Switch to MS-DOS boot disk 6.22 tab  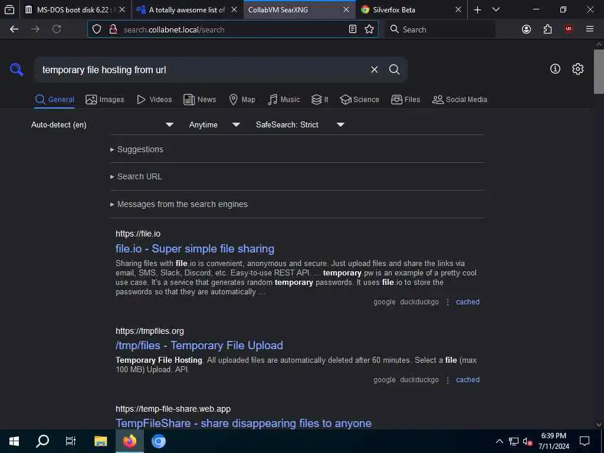click(76, 9)
